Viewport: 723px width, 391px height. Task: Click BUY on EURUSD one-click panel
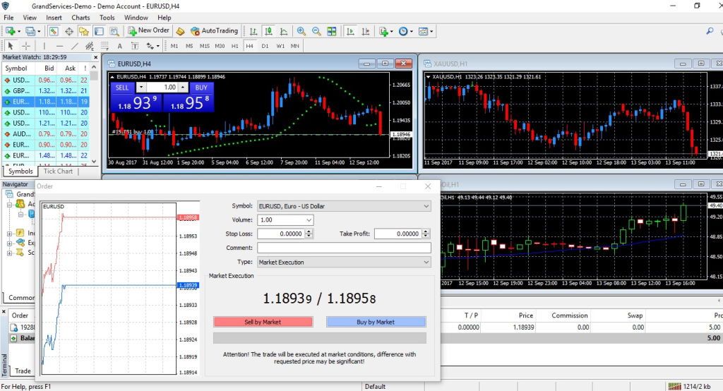(201, 88)
